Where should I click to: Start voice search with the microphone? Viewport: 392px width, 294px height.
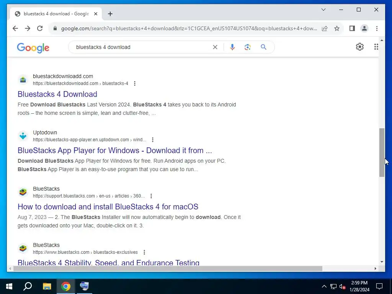[232, 47]
